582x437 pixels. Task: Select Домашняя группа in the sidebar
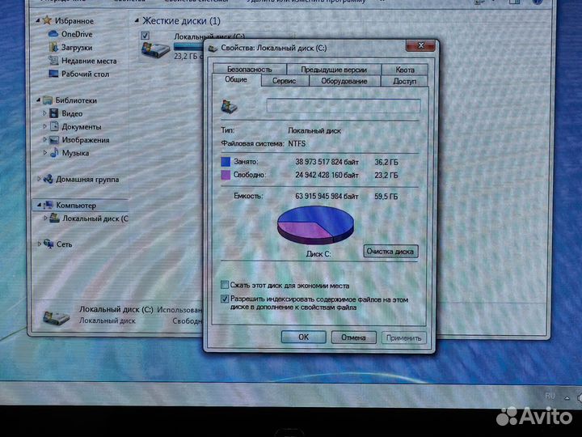87,179
